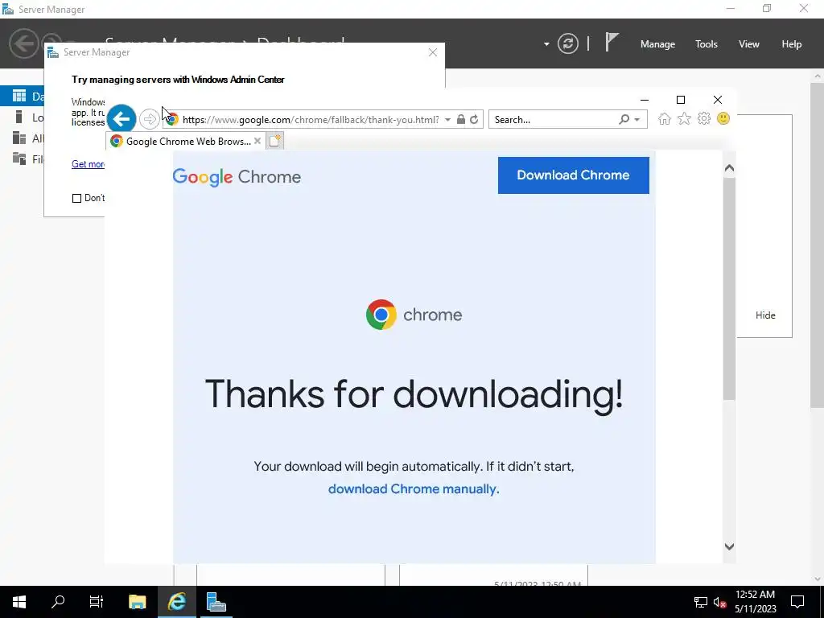Screen dimensions: 824x618
Task: Click Get more info link in dialog
Action: click(x=88, y=164)
